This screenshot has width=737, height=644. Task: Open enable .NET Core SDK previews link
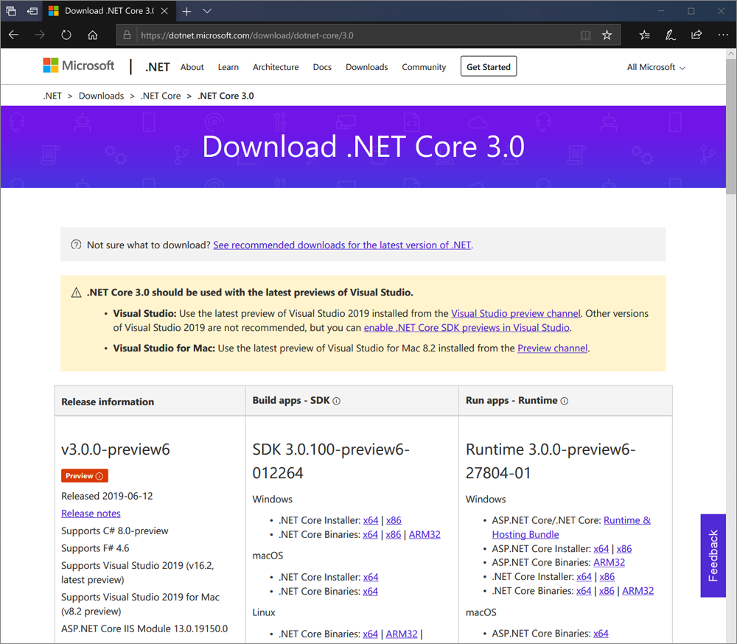tap(467, 328)
